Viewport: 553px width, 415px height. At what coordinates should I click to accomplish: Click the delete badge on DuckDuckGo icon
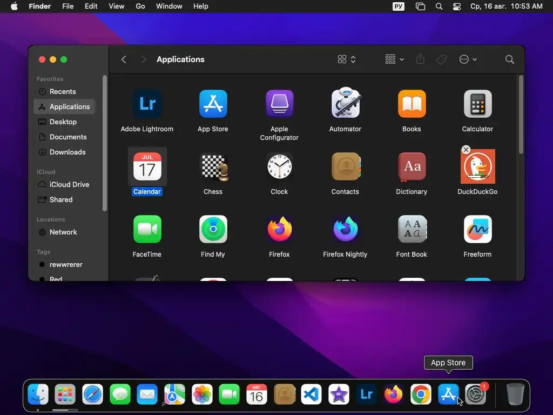466,150
